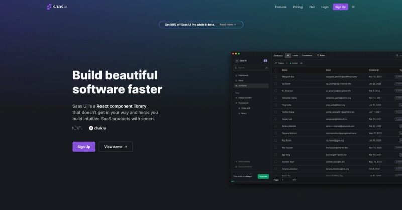Toggle the light/dark theme sun icon
402x210 pixels.
tap(353, 7)
